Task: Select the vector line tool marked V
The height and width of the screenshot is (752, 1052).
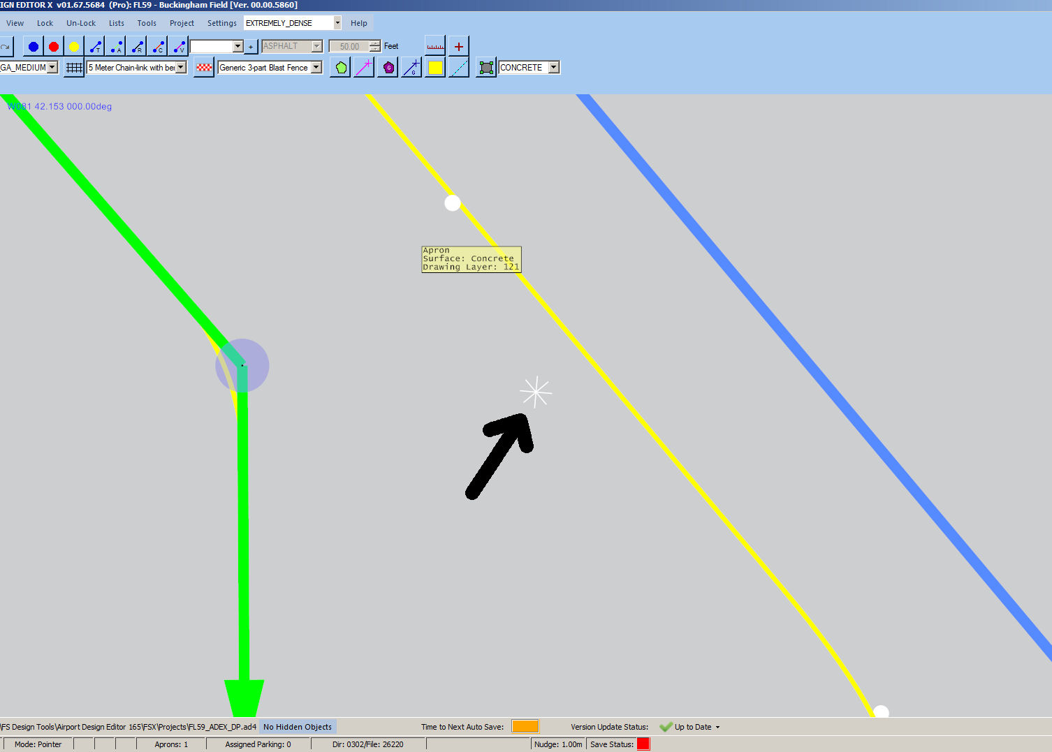Action: (x=178, y=46)
